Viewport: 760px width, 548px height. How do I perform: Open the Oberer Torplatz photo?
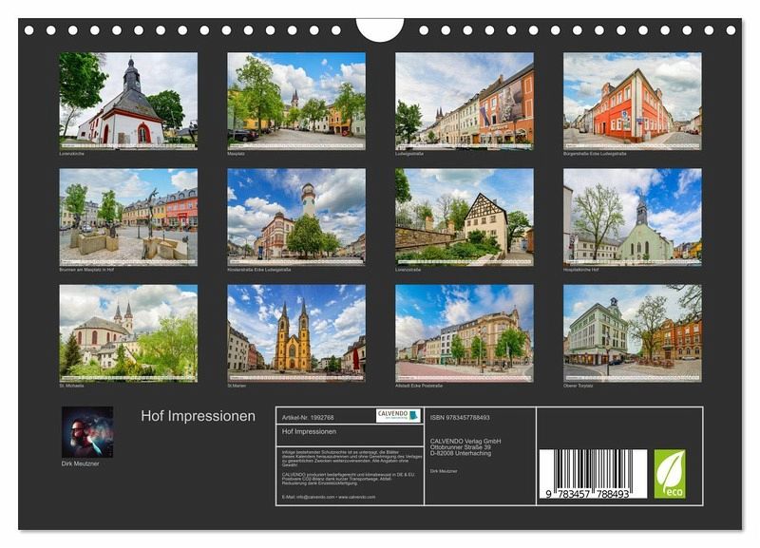(632, 331)
